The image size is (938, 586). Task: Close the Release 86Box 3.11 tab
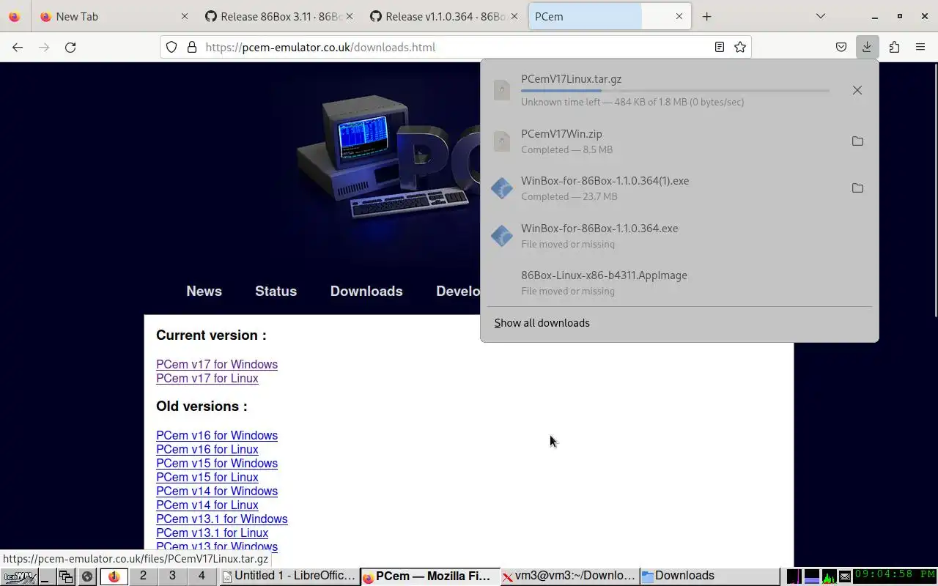pyautogui.click(x=349, y=16)
